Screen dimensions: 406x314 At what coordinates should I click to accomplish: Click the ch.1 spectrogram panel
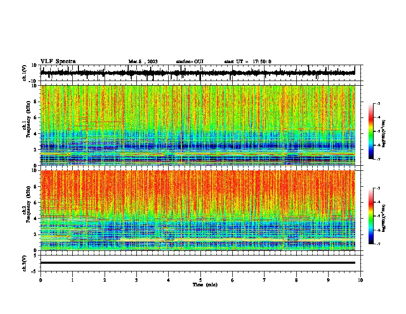197,125
